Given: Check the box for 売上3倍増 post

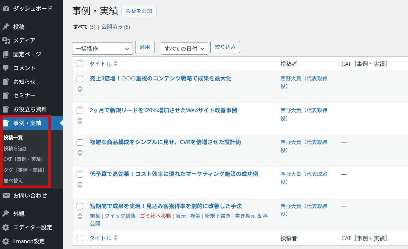Looking at the screenshot, I should coord(80,79).
